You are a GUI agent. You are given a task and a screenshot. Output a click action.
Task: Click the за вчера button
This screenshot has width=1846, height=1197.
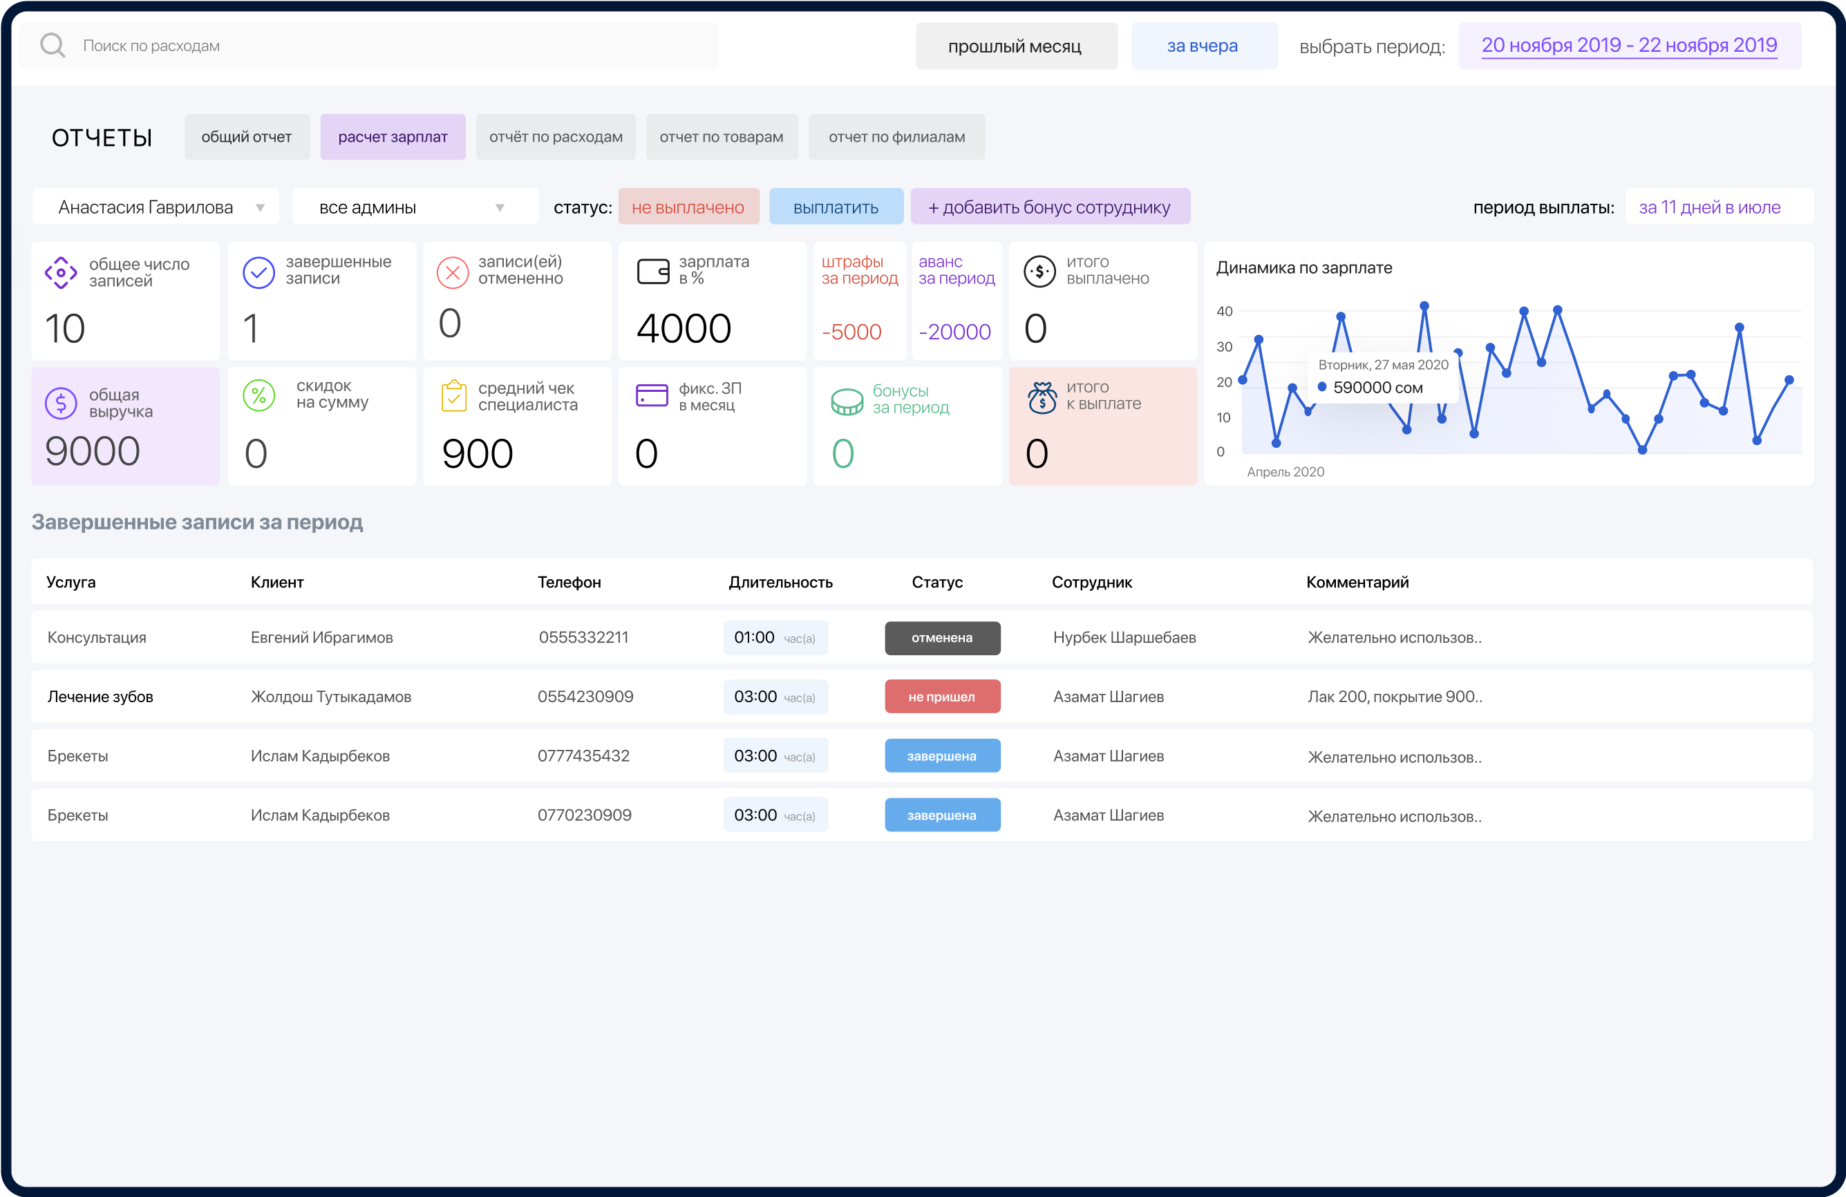1203,45
